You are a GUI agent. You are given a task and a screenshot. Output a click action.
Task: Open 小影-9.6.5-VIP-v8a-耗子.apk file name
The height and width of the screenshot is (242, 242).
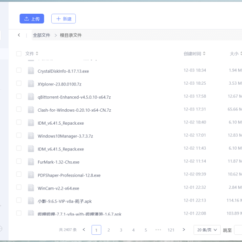click(x=65, y=201)
